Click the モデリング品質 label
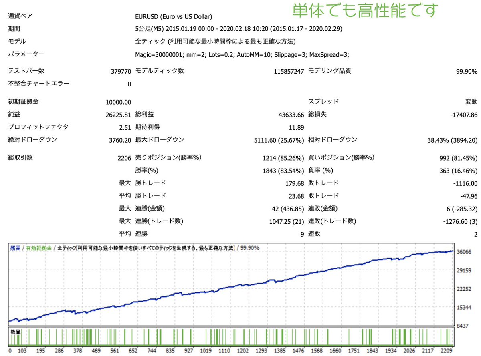481x356 pixels. (x=329, y=71)
